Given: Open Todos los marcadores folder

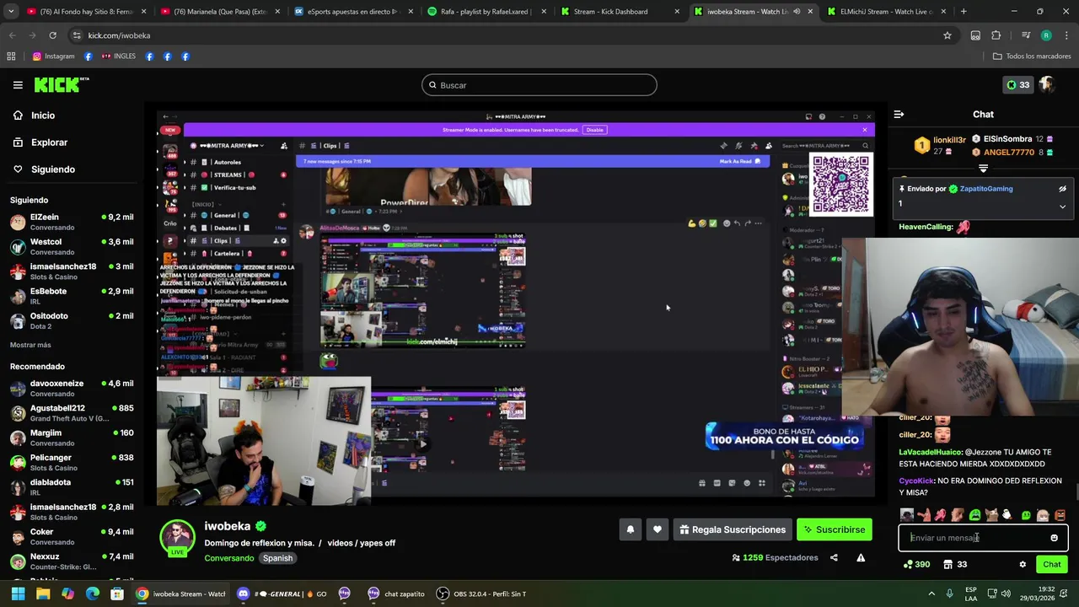Looking at the screenshot, I should pyautogui.click(x=1032, y=56).
